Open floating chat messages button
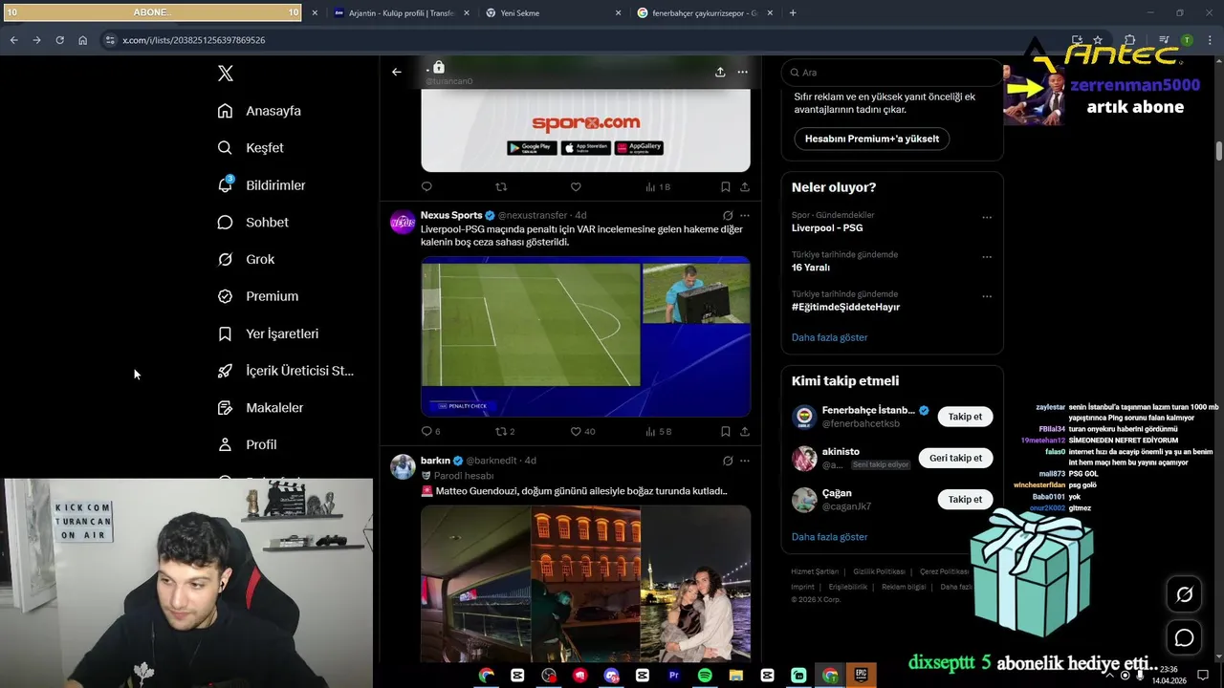Screen dimensions: 1224x688 [x=1184, y=637]
